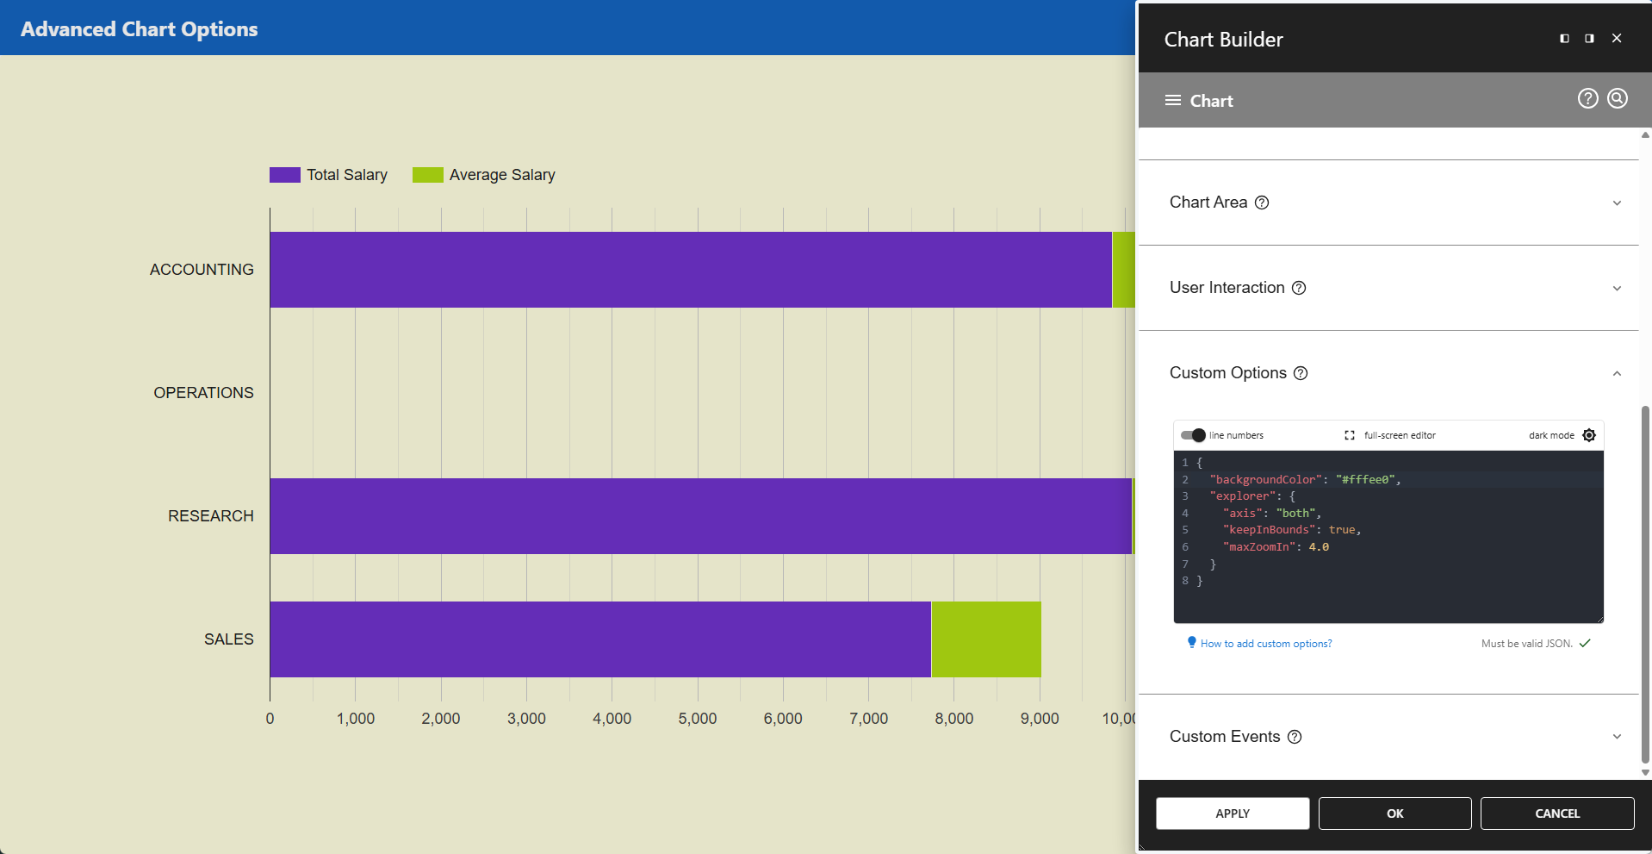
Task: Expand the Chart Area section
Action: coord(1617,203)
